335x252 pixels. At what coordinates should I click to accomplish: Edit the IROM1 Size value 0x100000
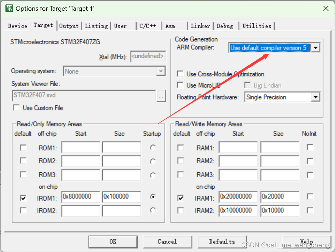pos(122,197)
